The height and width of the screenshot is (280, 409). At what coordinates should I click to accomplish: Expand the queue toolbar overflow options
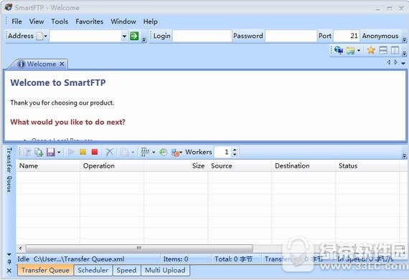coord(404,155)
